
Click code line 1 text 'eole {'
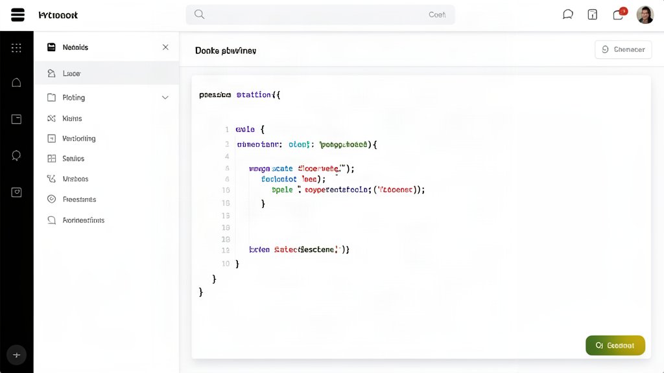point(250,130)
